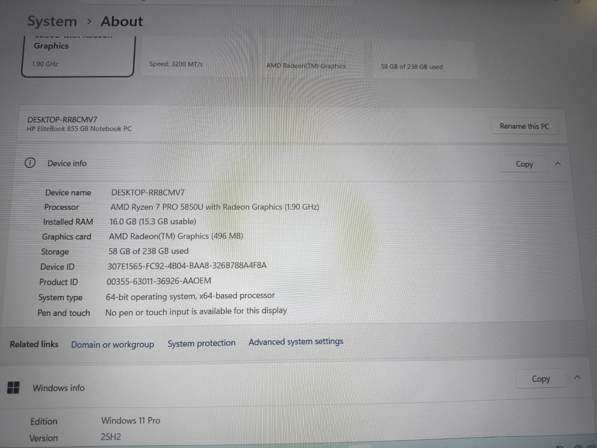Image resolution: width=597 pixels, height=448 pixels.
Task: Click the Device info circle icon
Action: (x=30, y=163)
